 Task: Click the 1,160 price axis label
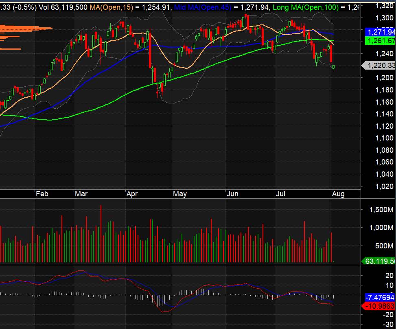coord(384,102)
